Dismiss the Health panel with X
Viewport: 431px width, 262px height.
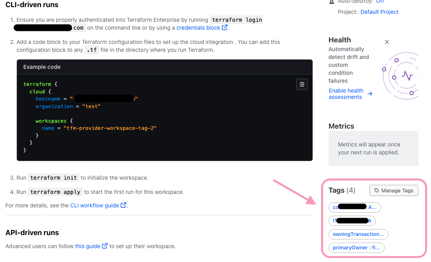click(x=387, y=42)
